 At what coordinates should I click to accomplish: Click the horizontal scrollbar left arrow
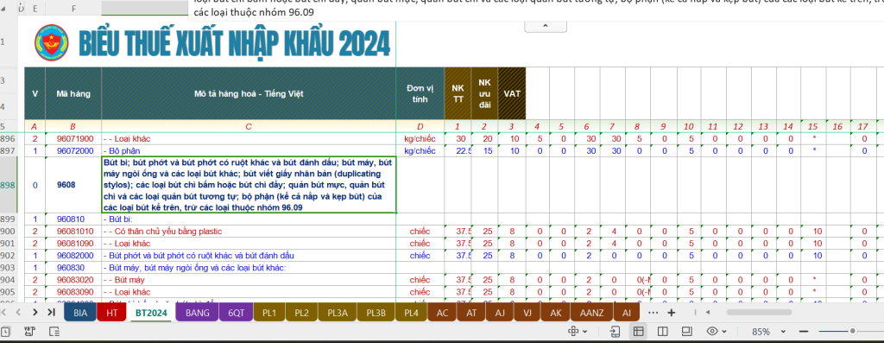pos(708,312)
